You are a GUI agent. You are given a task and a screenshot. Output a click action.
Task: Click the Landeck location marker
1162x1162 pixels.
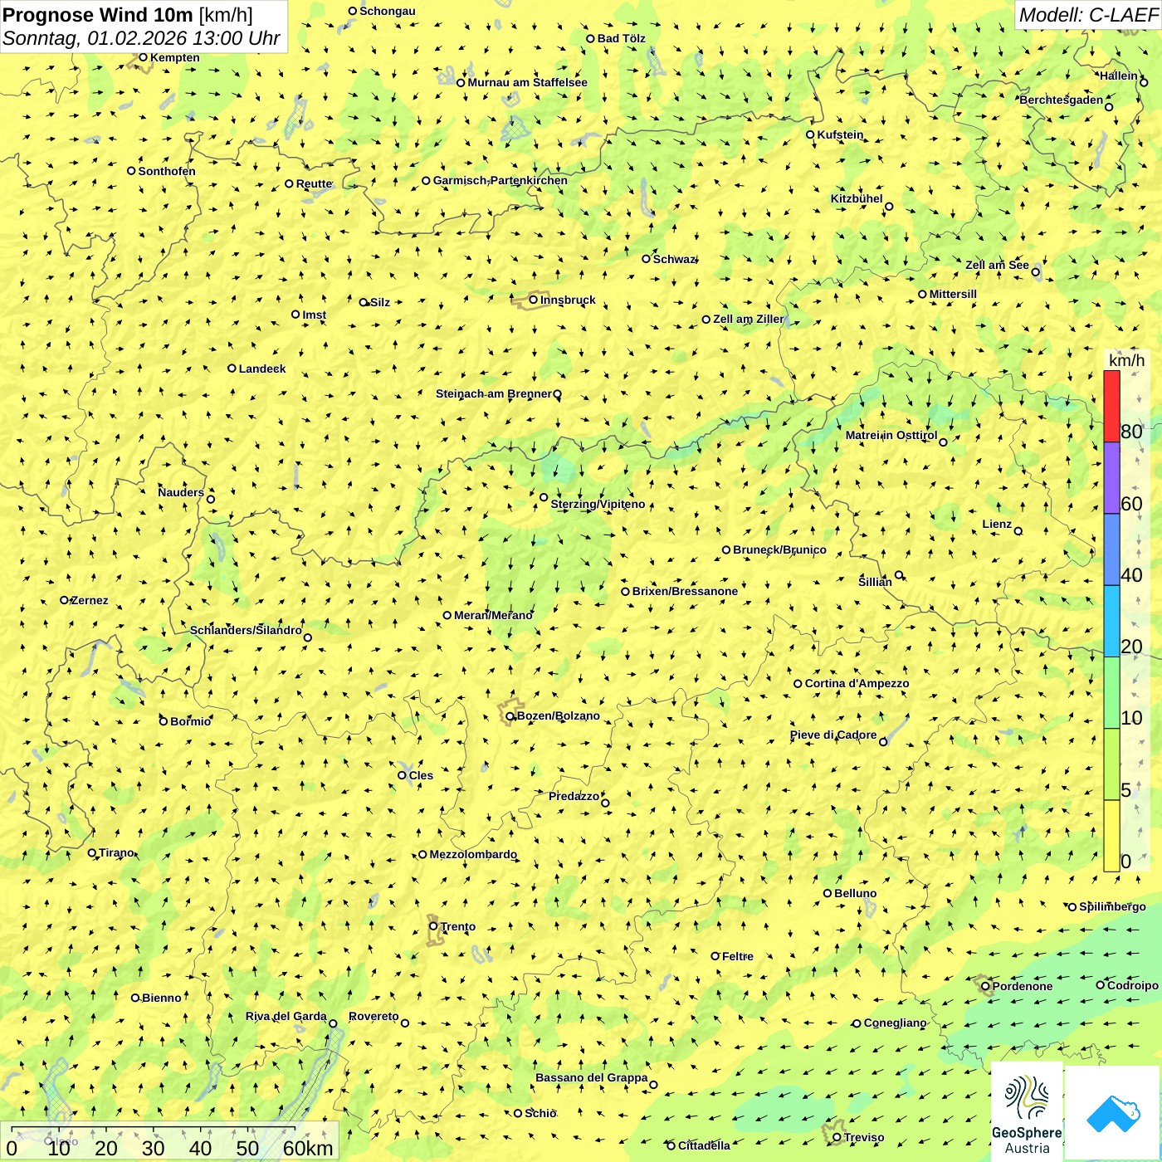[232, 369]
